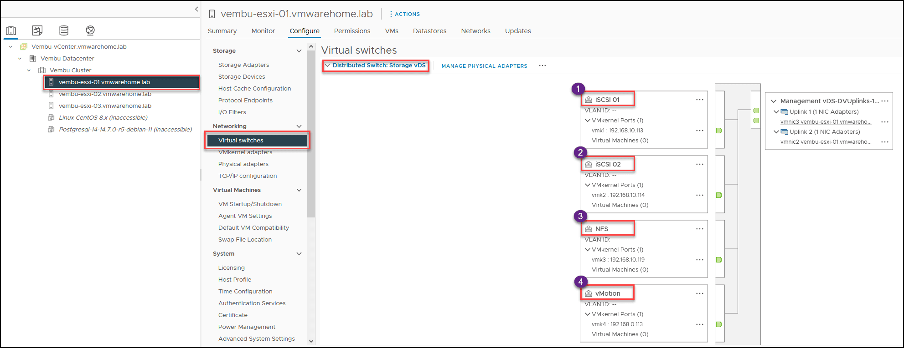The image size is (904, 348).
Task: Open the Hosts and Clusters inventory icon
Action: pyautogui.click(x=11, y=30)
